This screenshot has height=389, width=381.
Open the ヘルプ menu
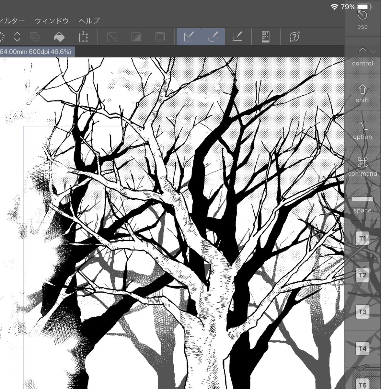click(89, 21)
